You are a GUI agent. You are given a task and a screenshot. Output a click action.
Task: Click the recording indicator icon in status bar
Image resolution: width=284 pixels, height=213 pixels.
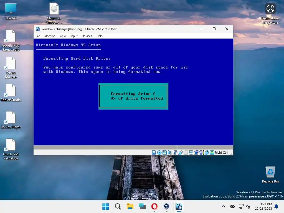[196, 153]
